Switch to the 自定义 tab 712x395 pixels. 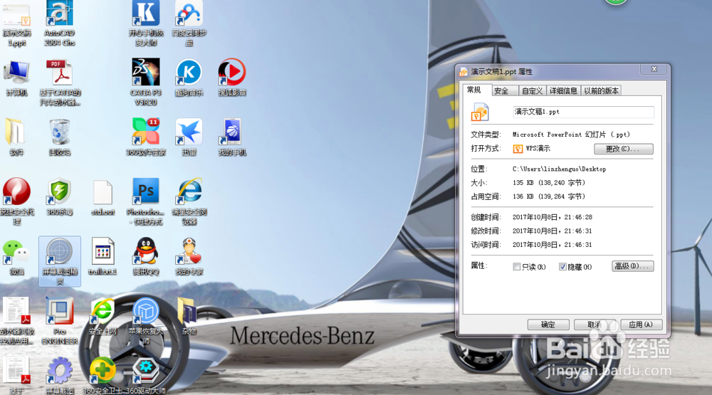point(532,91)
